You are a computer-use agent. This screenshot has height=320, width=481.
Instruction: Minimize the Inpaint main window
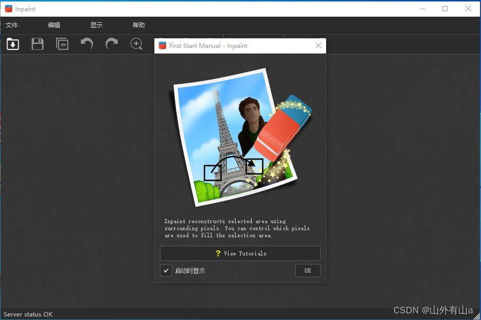pyautogui.click(x=422, y=9)
